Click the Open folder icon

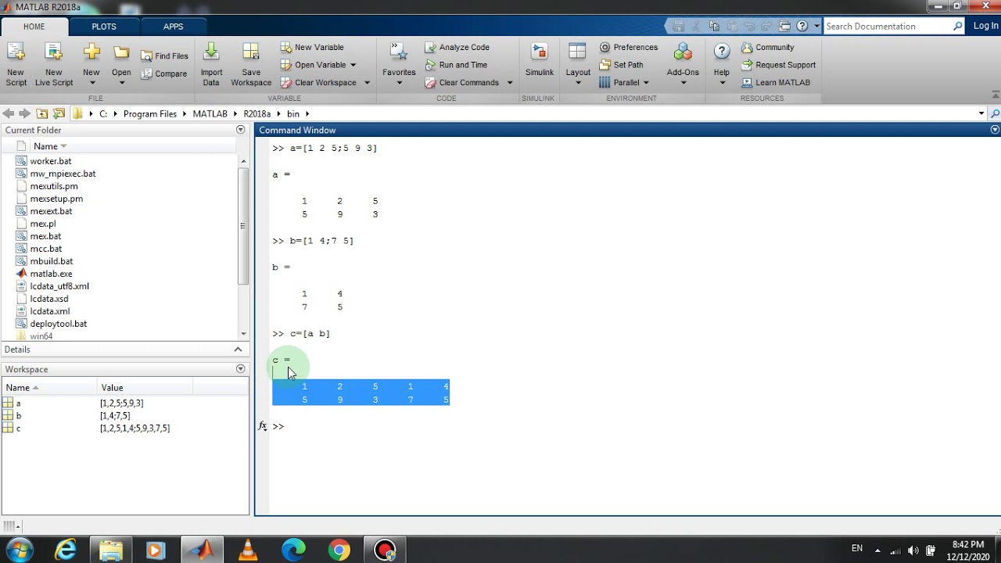pyautogui.click(x=121, y=53)
